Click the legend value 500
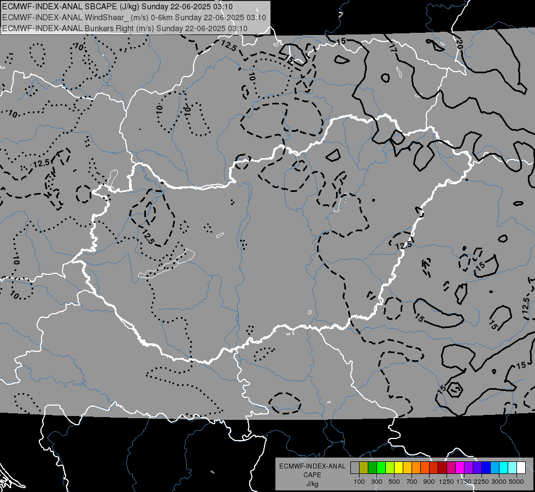 394,482
